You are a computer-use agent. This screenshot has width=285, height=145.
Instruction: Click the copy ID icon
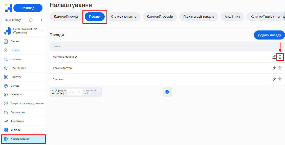[31, 20]
